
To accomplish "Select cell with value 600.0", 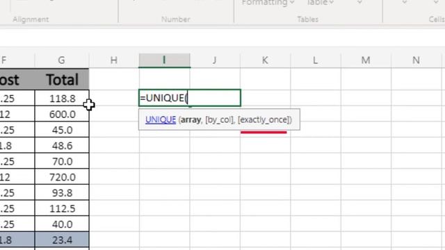I will coord(62,114).
